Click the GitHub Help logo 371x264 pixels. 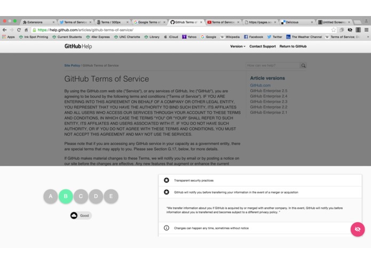coord(78,46)
